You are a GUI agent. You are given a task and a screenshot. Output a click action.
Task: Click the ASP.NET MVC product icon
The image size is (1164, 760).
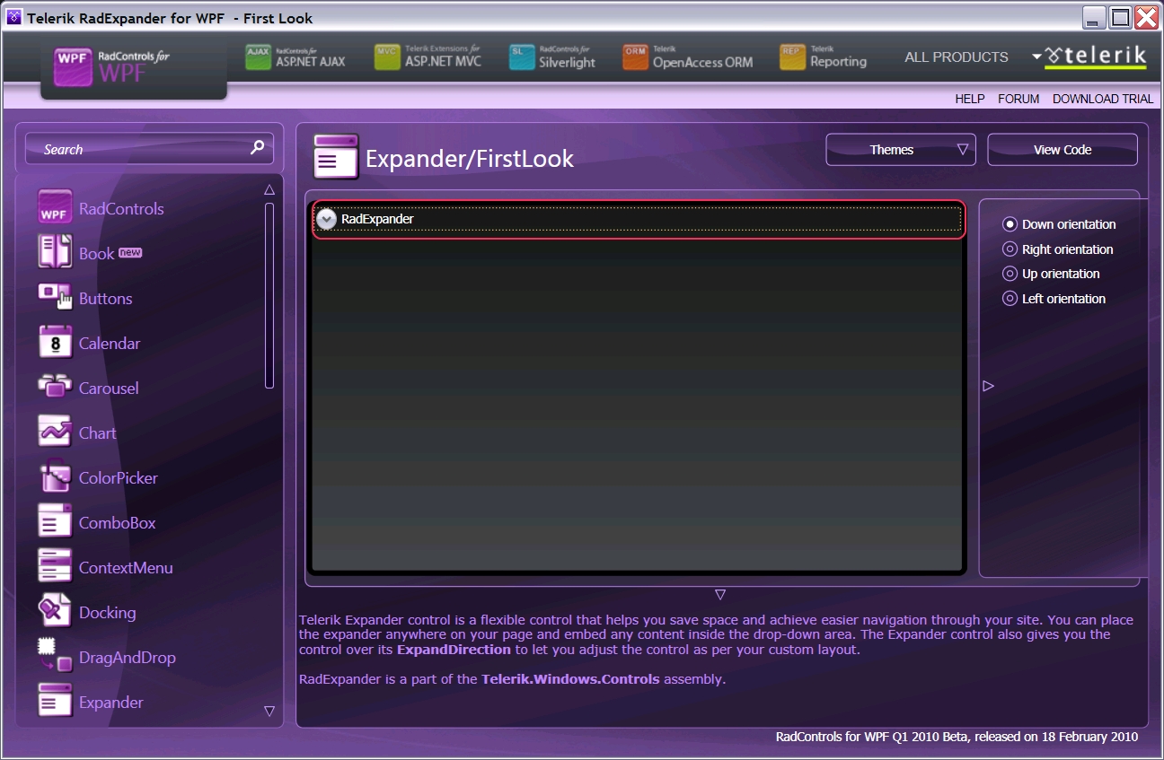tap(387, 57)
